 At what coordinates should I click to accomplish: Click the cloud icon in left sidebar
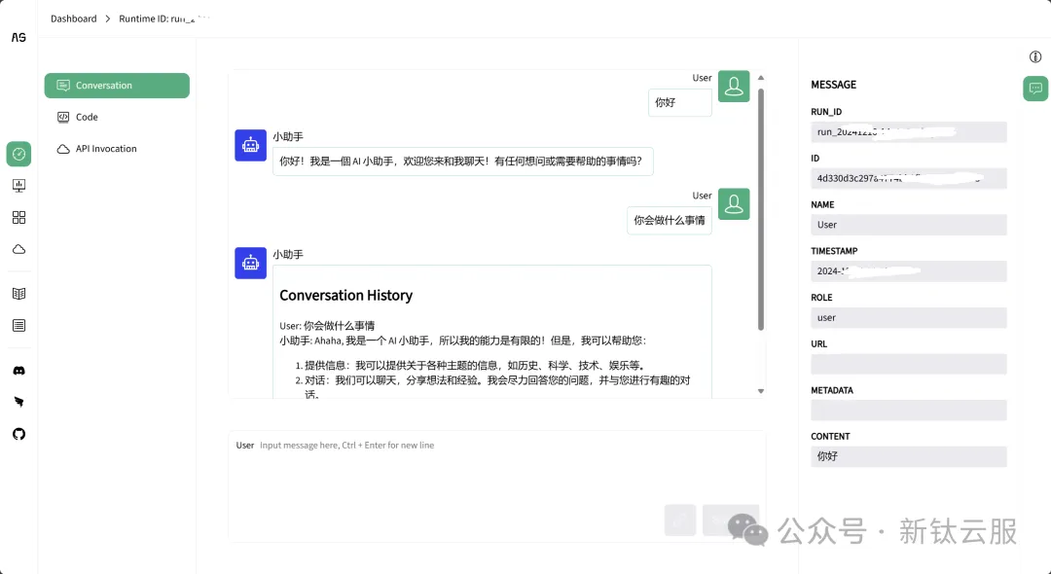coord(18,249)
